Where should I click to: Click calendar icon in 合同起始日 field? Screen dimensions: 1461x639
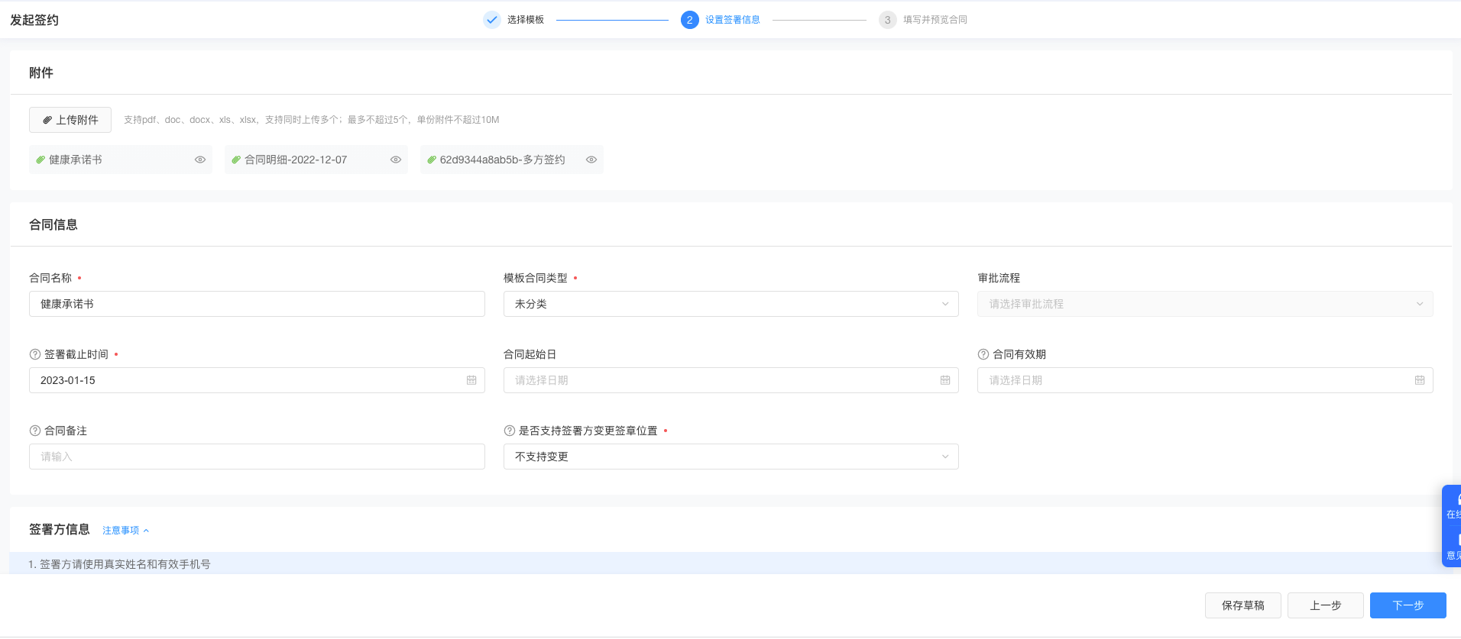(945, 380)
